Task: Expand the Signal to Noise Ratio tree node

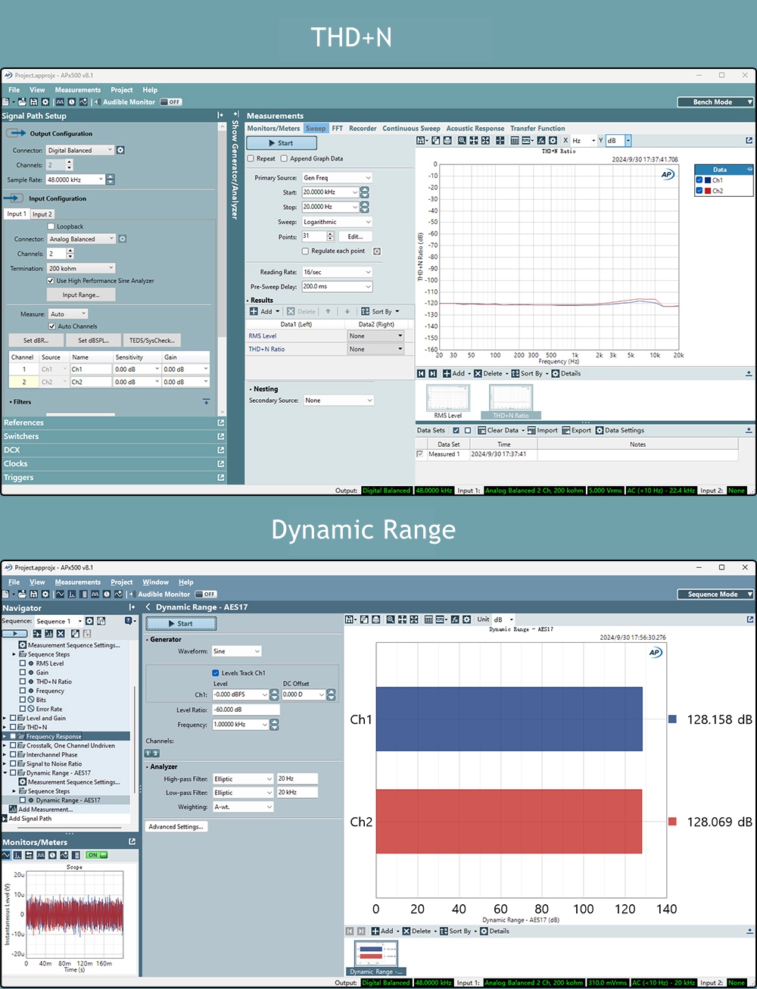Action: tap(5, 763)
